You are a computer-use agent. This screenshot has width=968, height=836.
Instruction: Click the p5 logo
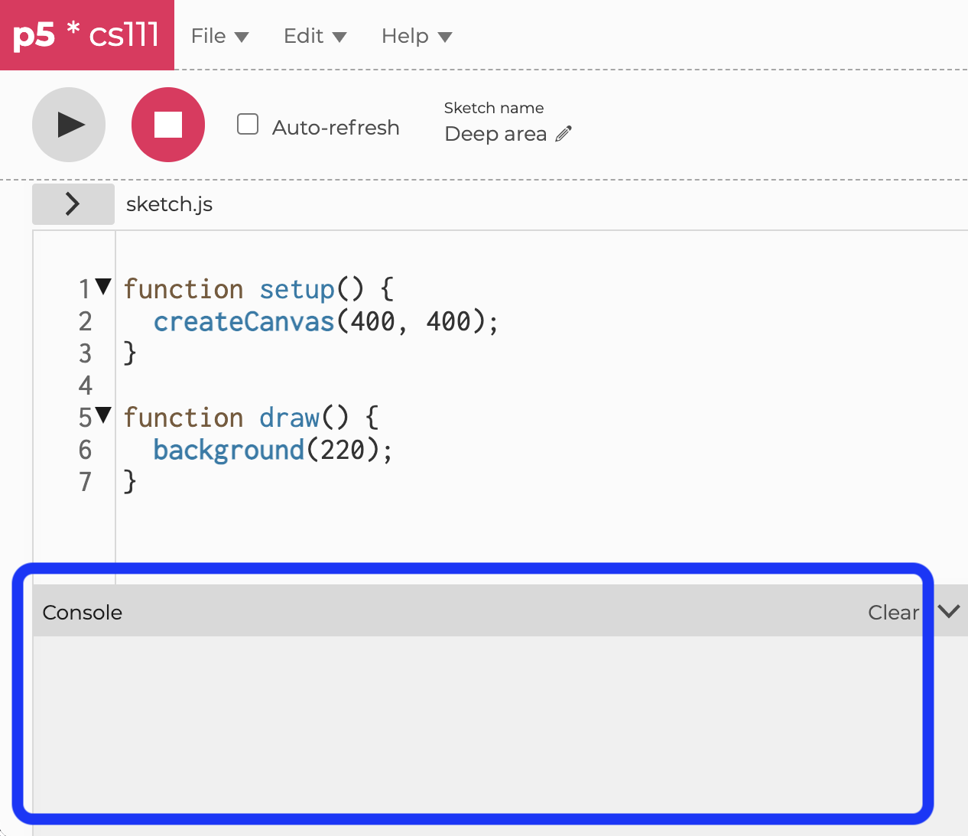pyautogui.click(x=34, y=35)
